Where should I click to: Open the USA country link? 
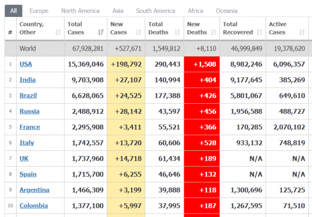coord(26,64)
